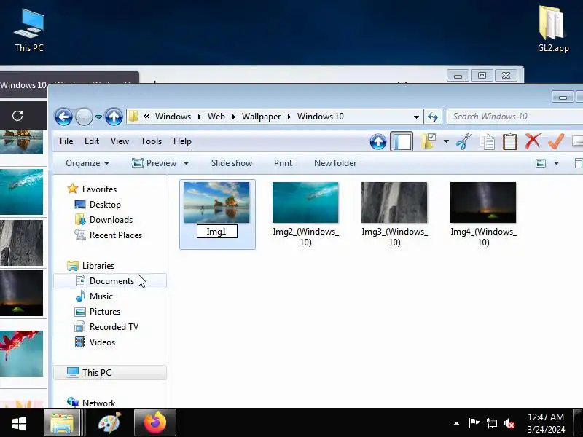Click the Search Windows 10 field
Viewport: 583px width, 437px height.
pyautogui.click(x=514, y=117)
